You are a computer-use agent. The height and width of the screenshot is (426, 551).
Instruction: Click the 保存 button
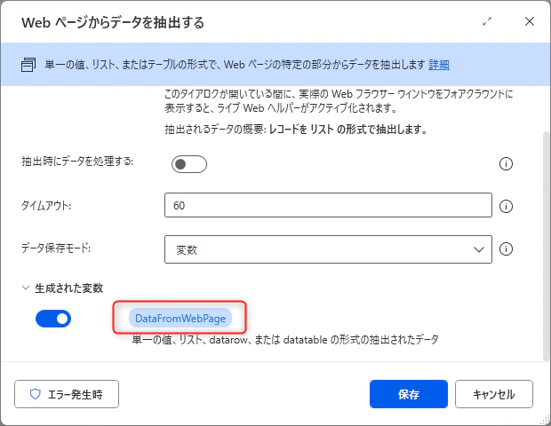[409, 394]
